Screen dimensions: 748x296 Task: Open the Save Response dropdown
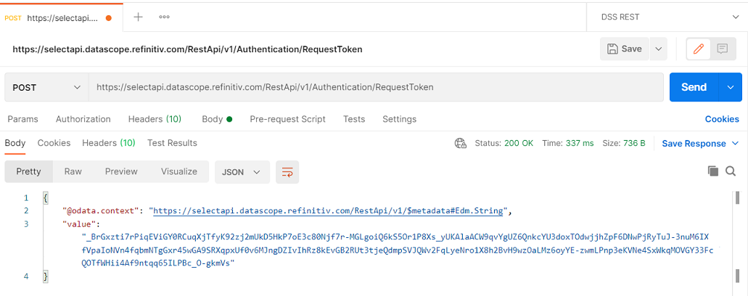[701, 144]
